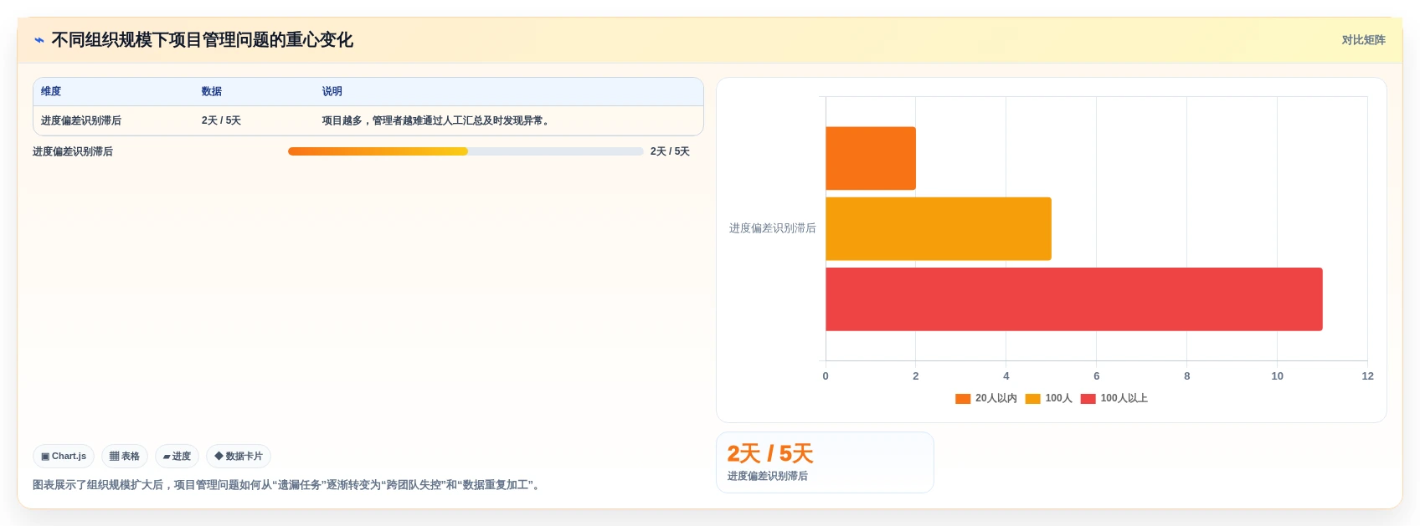Click the 对比矩阵 label in header
1420x526 pixels.
tap(1363, 40)
